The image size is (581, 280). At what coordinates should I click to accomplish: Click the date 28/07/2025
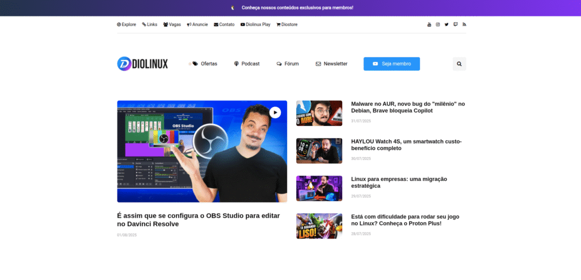click(361, 234)
